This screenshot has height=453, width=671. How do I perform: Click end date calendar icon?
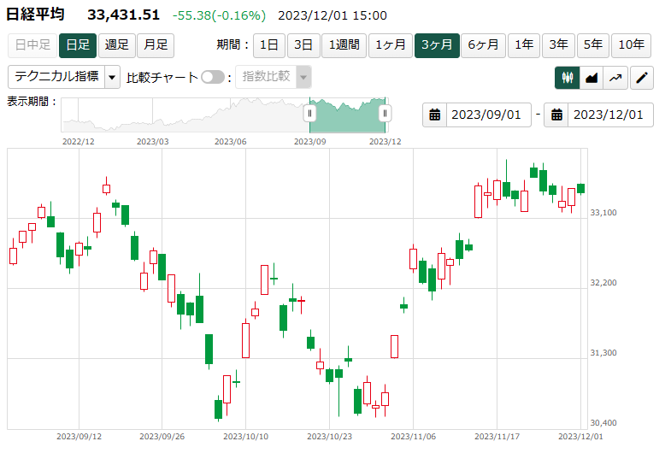(x=556, y=115)
